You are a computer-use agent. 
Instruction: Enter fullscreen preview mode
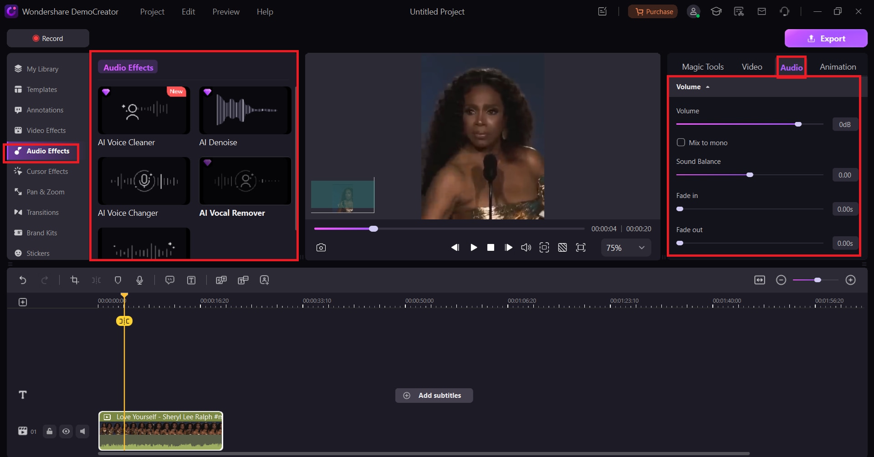point(581,248)
